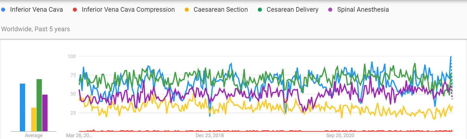
Task: Click the 100 value on the y-axis
Action: pos(72,56)
